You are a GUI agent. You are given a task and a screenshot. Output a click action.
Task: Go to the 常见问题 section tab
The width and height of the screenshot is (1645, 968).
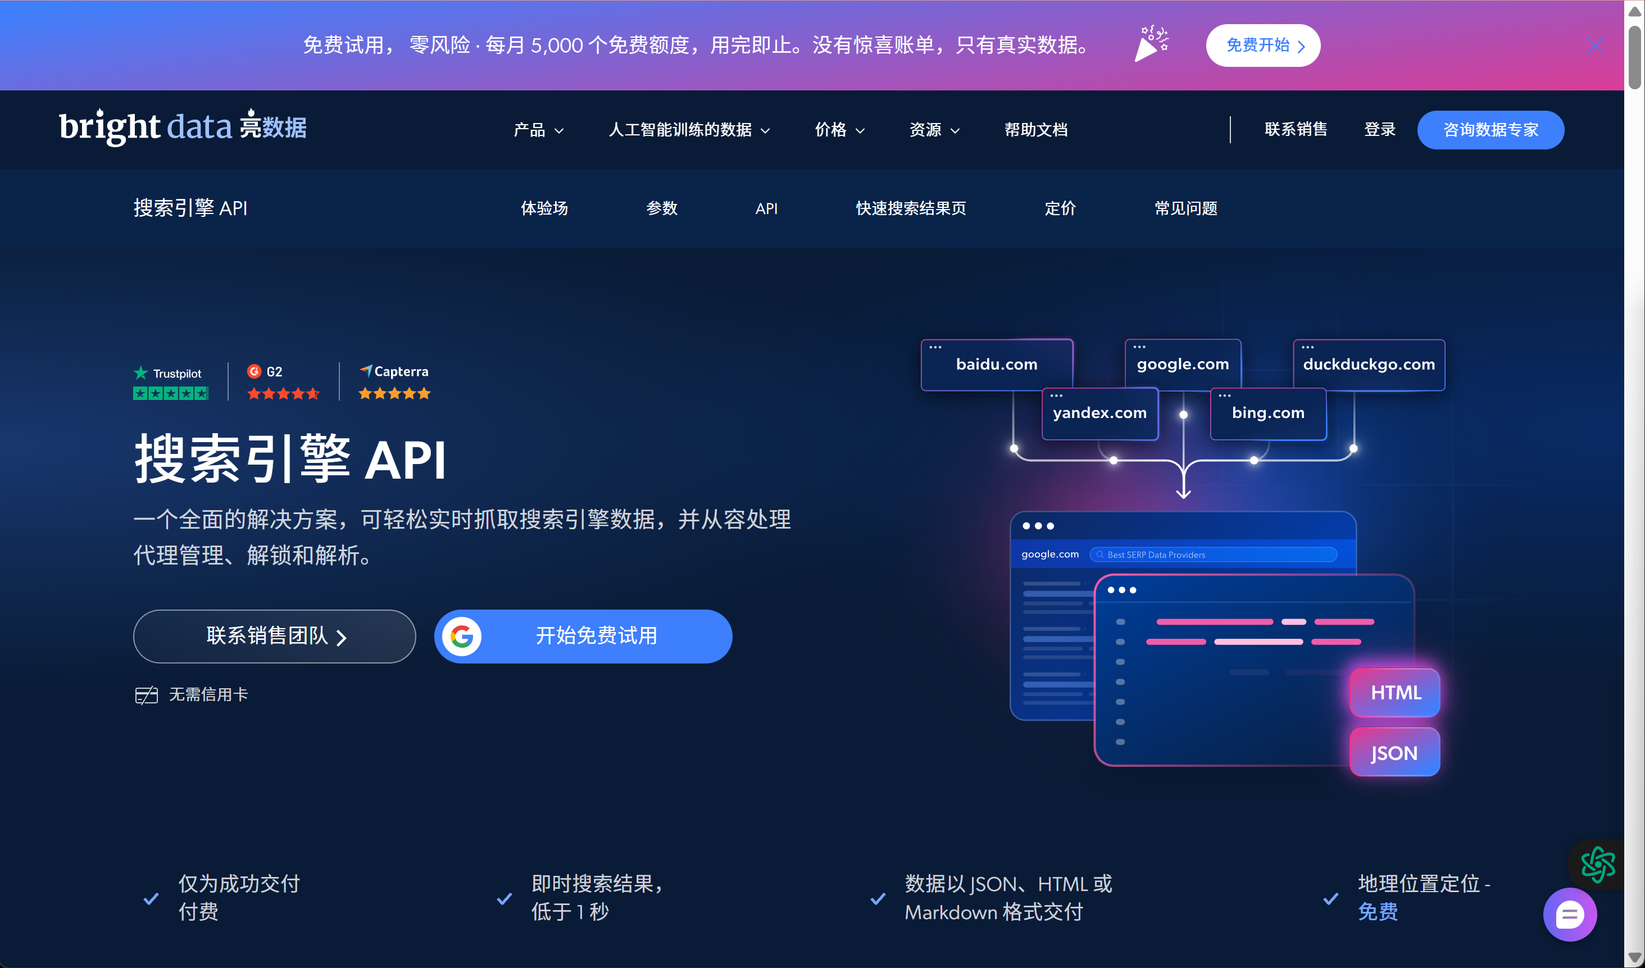click(x=1185, y=208)
